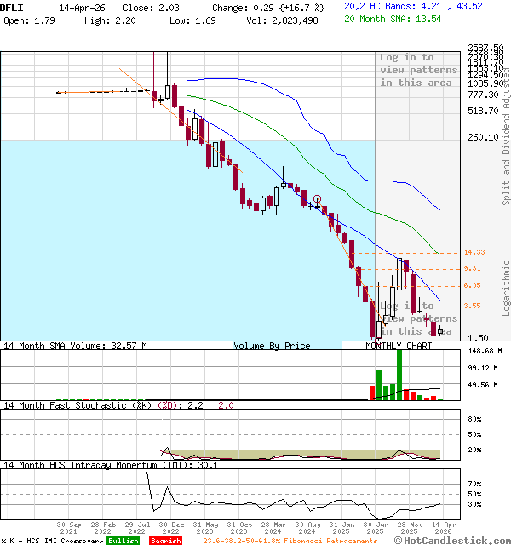Click the 9.31 Fibonacci level label
Viewport: 511px width, 545px height.
tap(473, 268)
